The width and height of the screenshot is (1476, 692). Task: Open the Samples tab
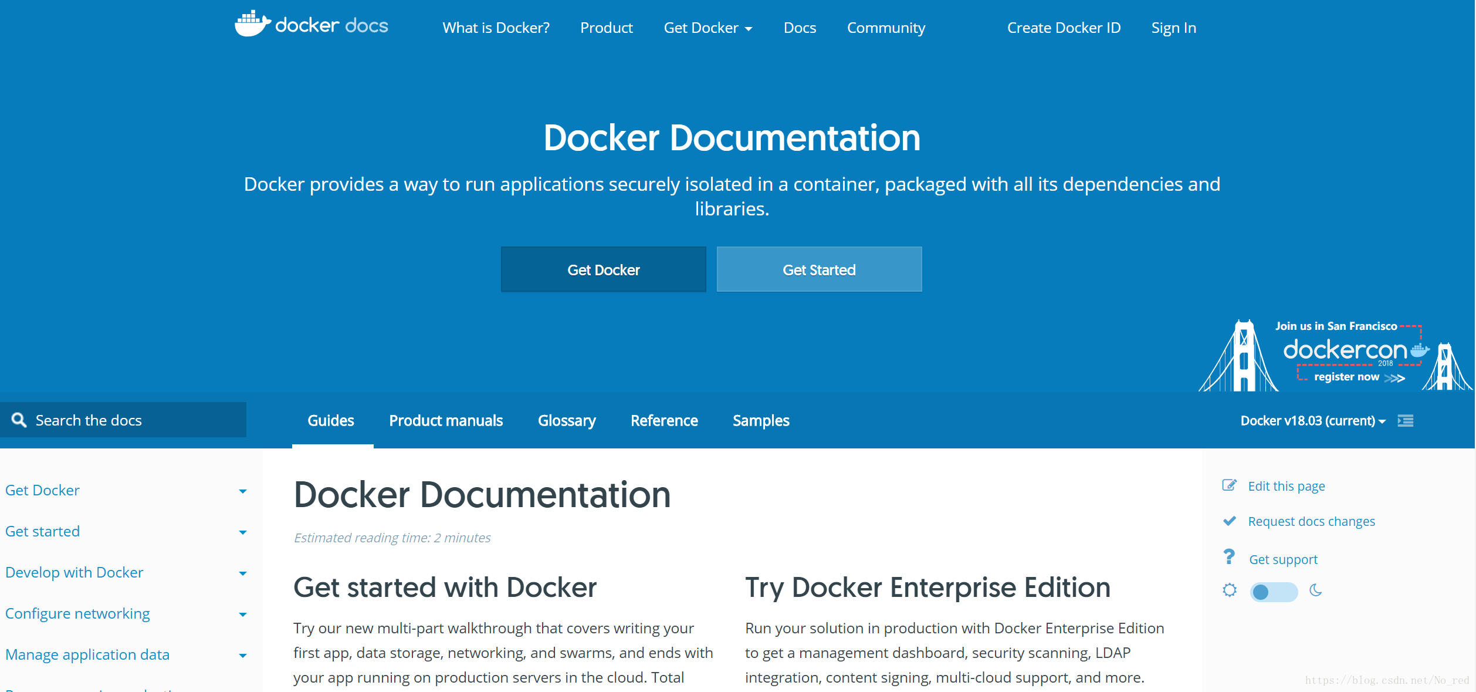point(761,421)
